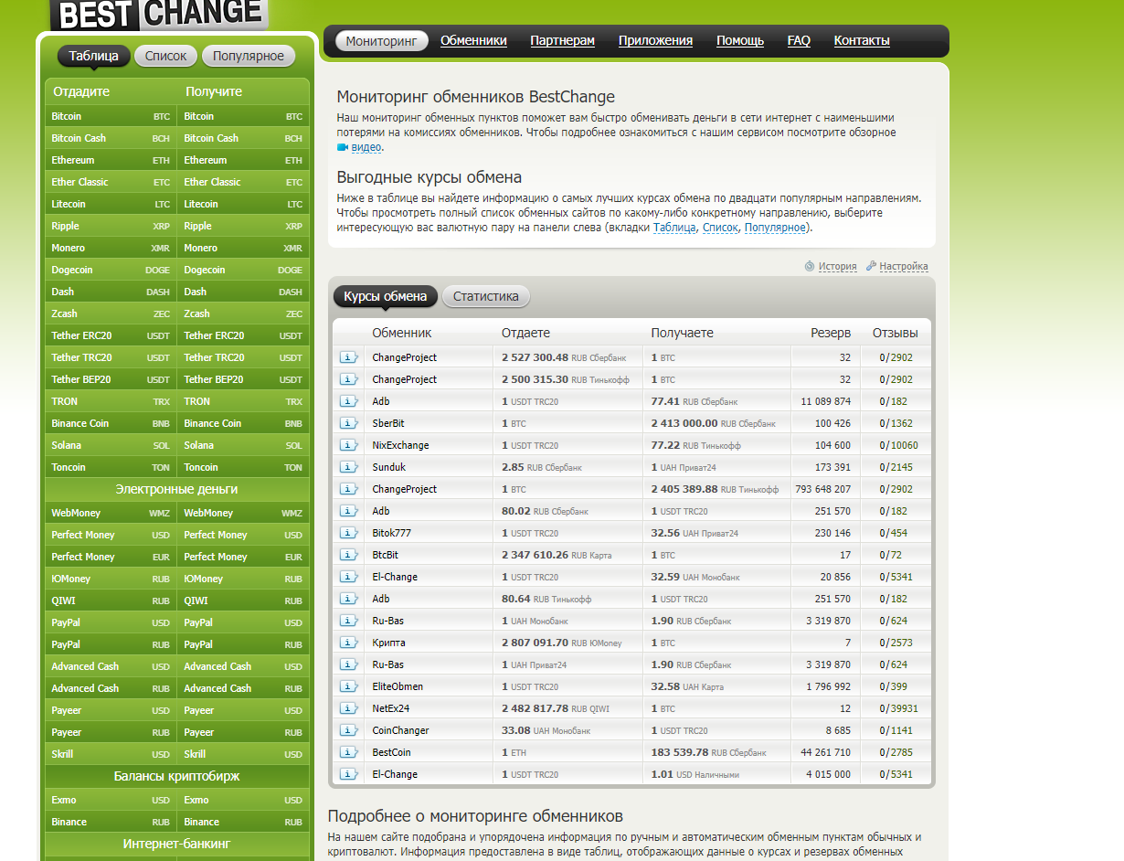1124x861 pixels.
Task: Click reviews 0/39931 for NetEx24
Action: (x=899, y=708)
